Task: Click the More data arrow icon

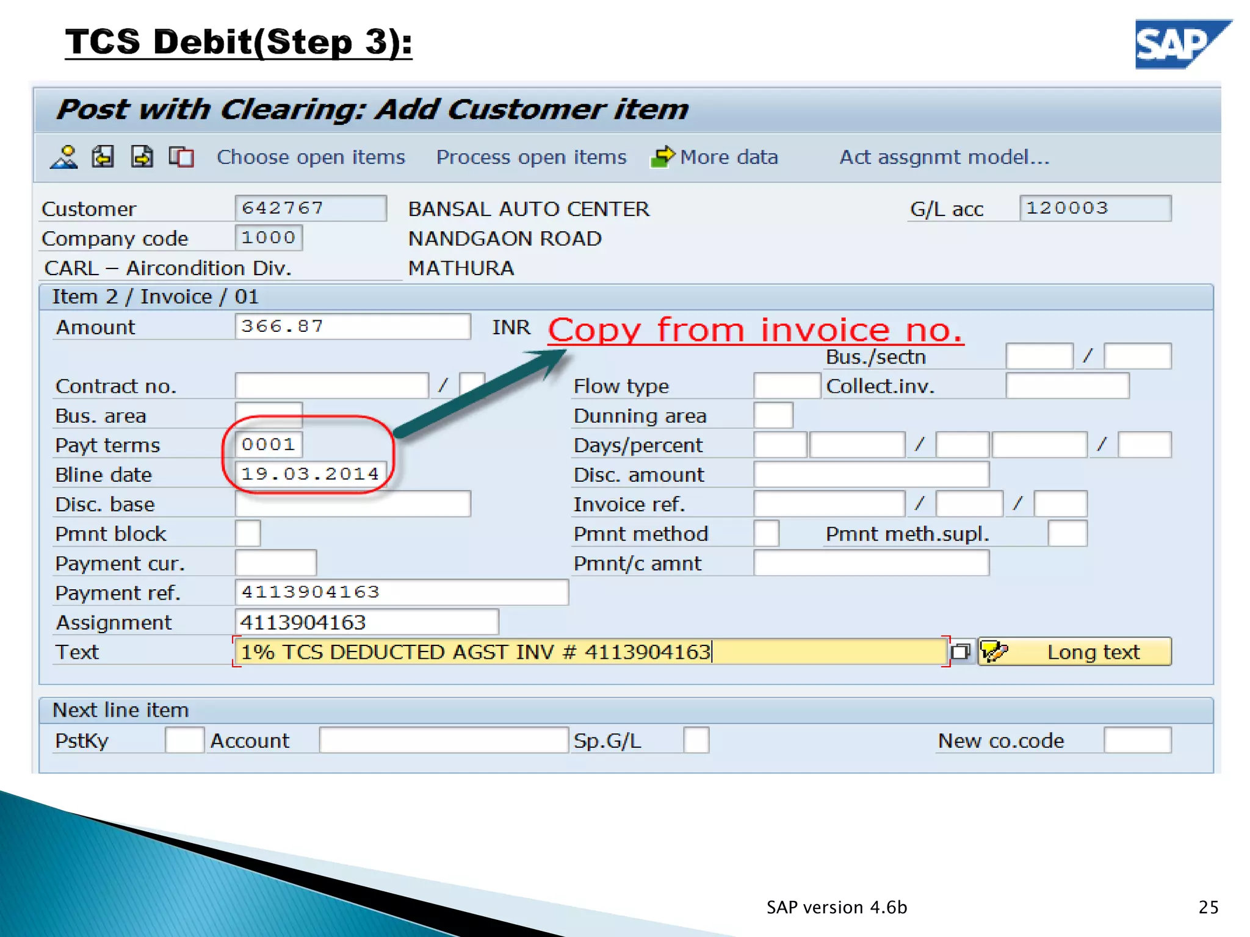Action: pos(663,157)
